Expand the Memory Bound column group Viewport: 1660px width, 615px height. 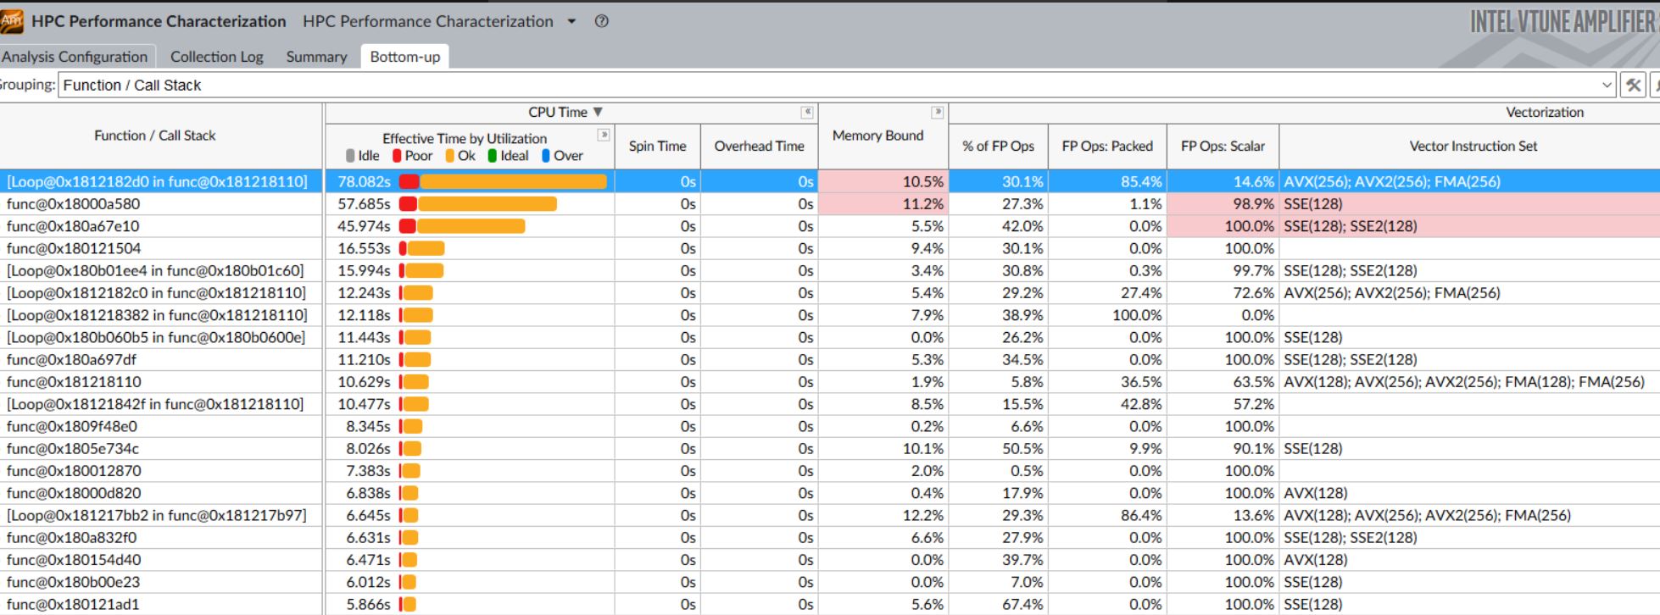point(937,112)
